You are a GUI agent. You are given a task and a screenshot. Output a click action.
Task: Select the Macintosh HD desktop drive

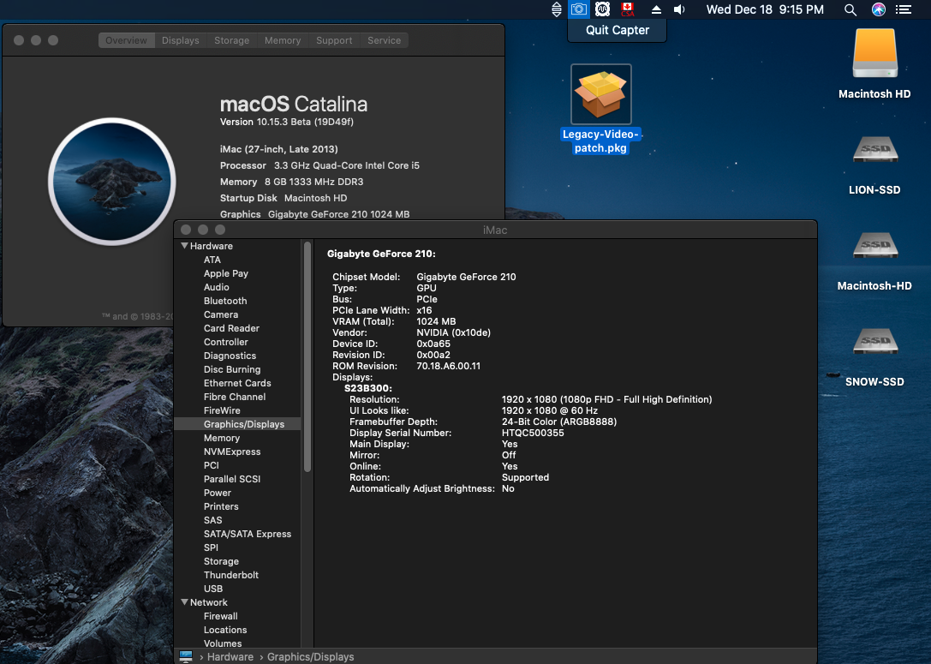(x=874, y=63)
